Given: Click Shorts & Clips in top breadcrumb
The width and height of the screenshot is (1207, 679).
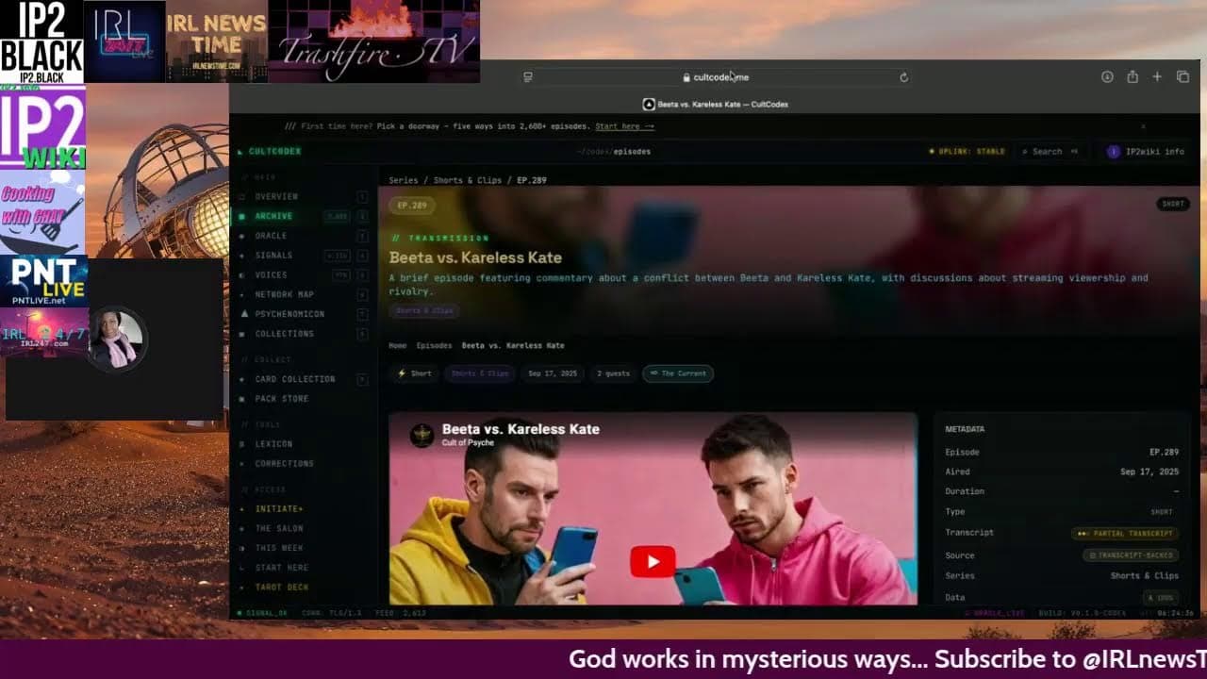Looking at the screenshot, I should tap(467, 180).
